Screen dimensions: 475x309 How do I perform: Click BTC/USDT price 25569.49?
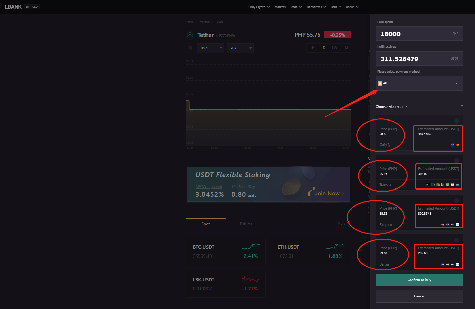(x=202, y=256)
